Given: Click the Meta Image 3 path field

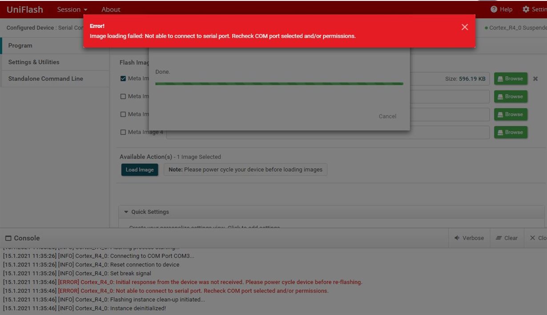Looking at the screenshot, I should [449, 114].
